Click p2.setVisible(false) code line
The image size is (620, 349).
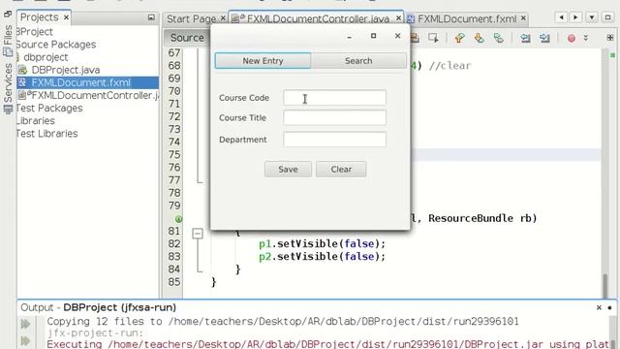322,256
